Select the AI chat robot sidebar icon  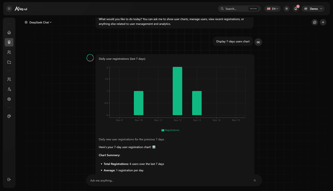9,42
